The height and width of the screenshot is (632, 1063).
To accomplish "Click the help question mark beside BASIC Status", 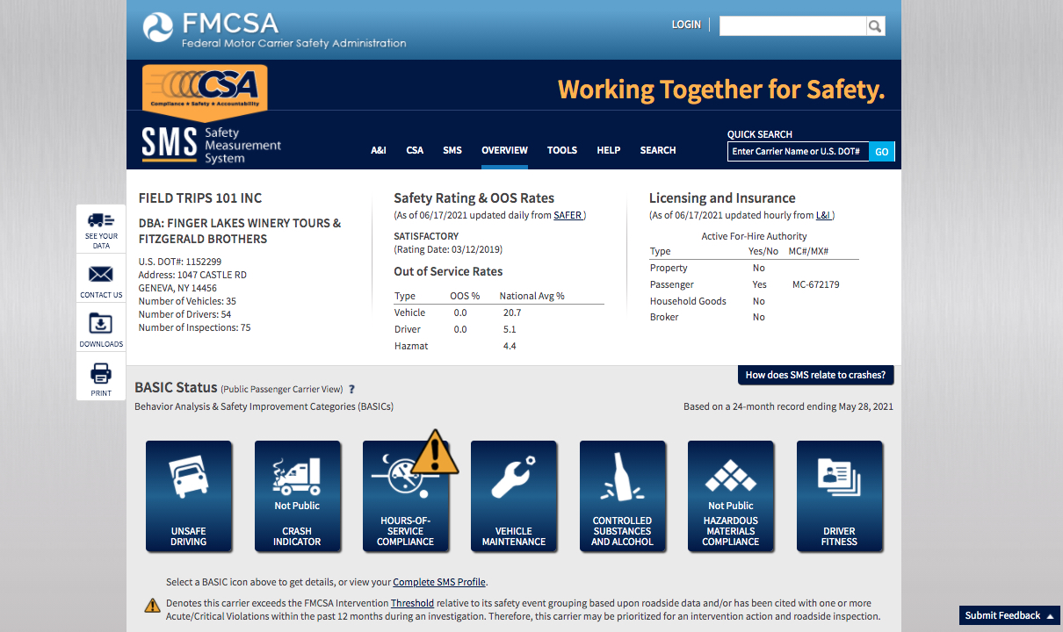I will click(351, 389).
